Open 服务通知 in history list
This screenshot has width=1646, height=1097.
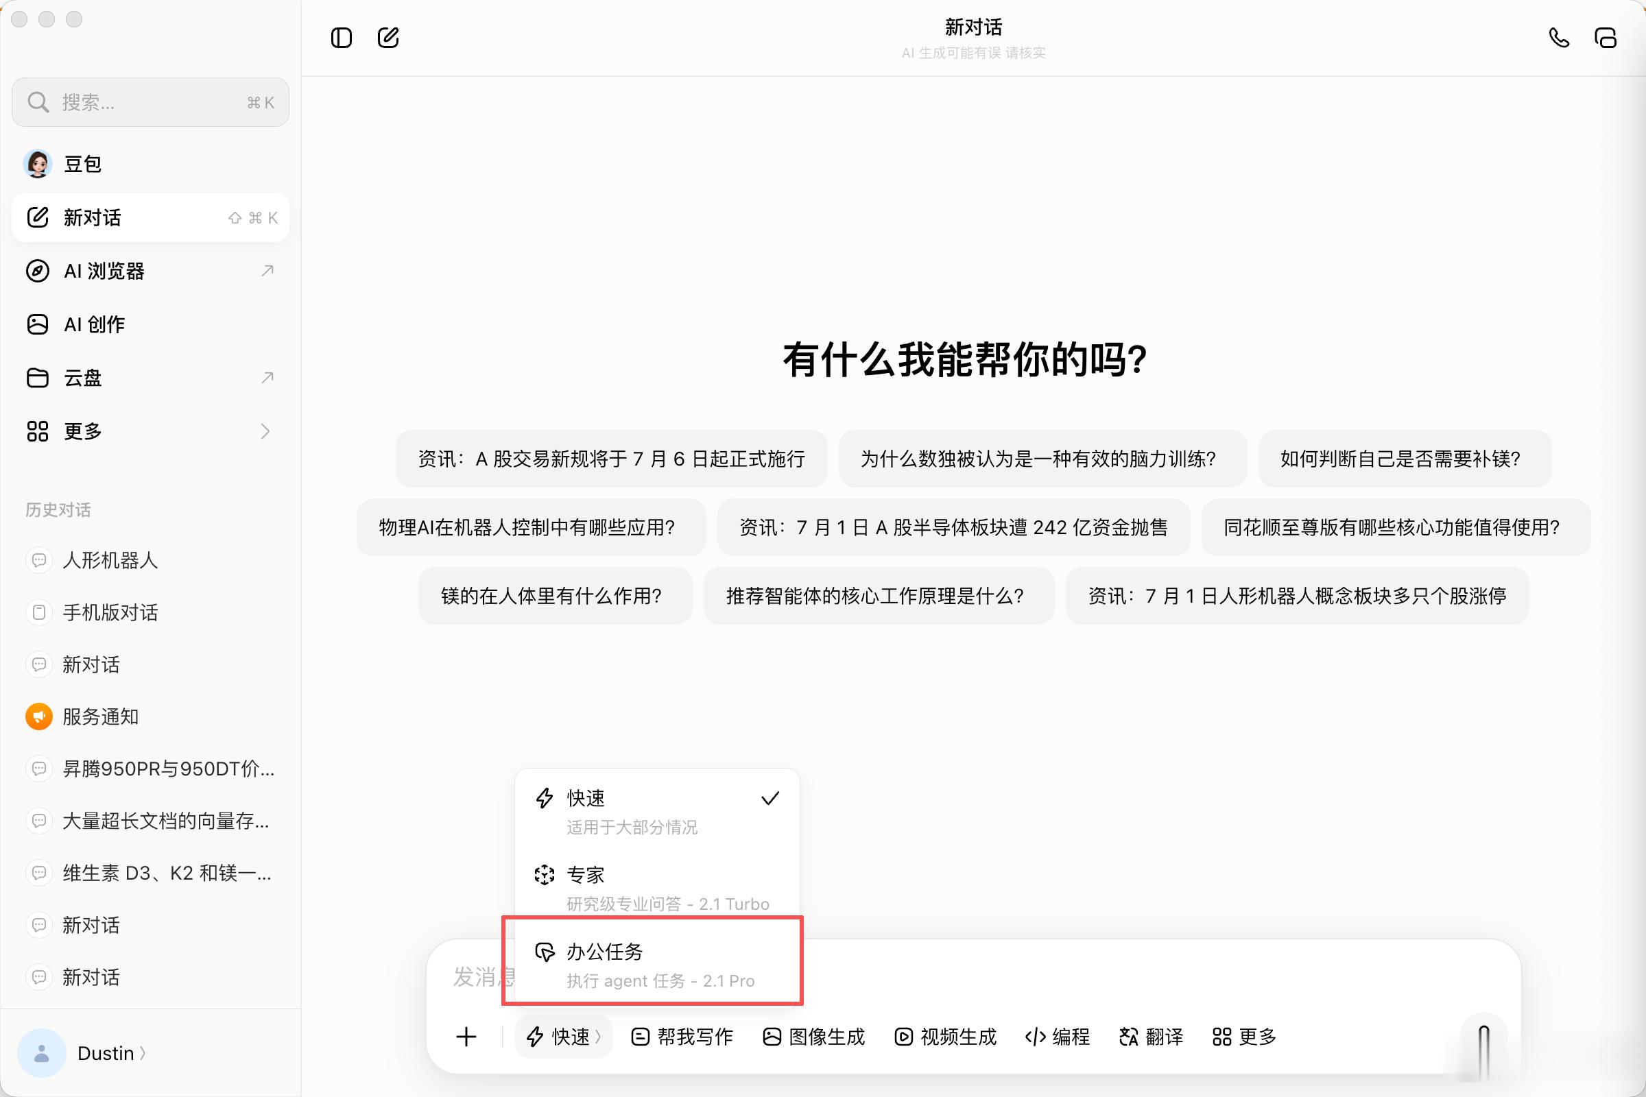coord(150,716)
